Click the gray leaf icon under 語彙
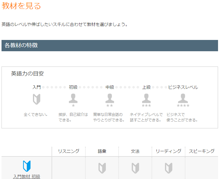Viewport: 222px width, 179px height. 102,168
